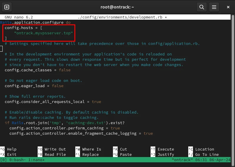Click the perform_caching = true line
This screenshot has height=167, width=235.
pyautogui.click(x=65, y=128)
